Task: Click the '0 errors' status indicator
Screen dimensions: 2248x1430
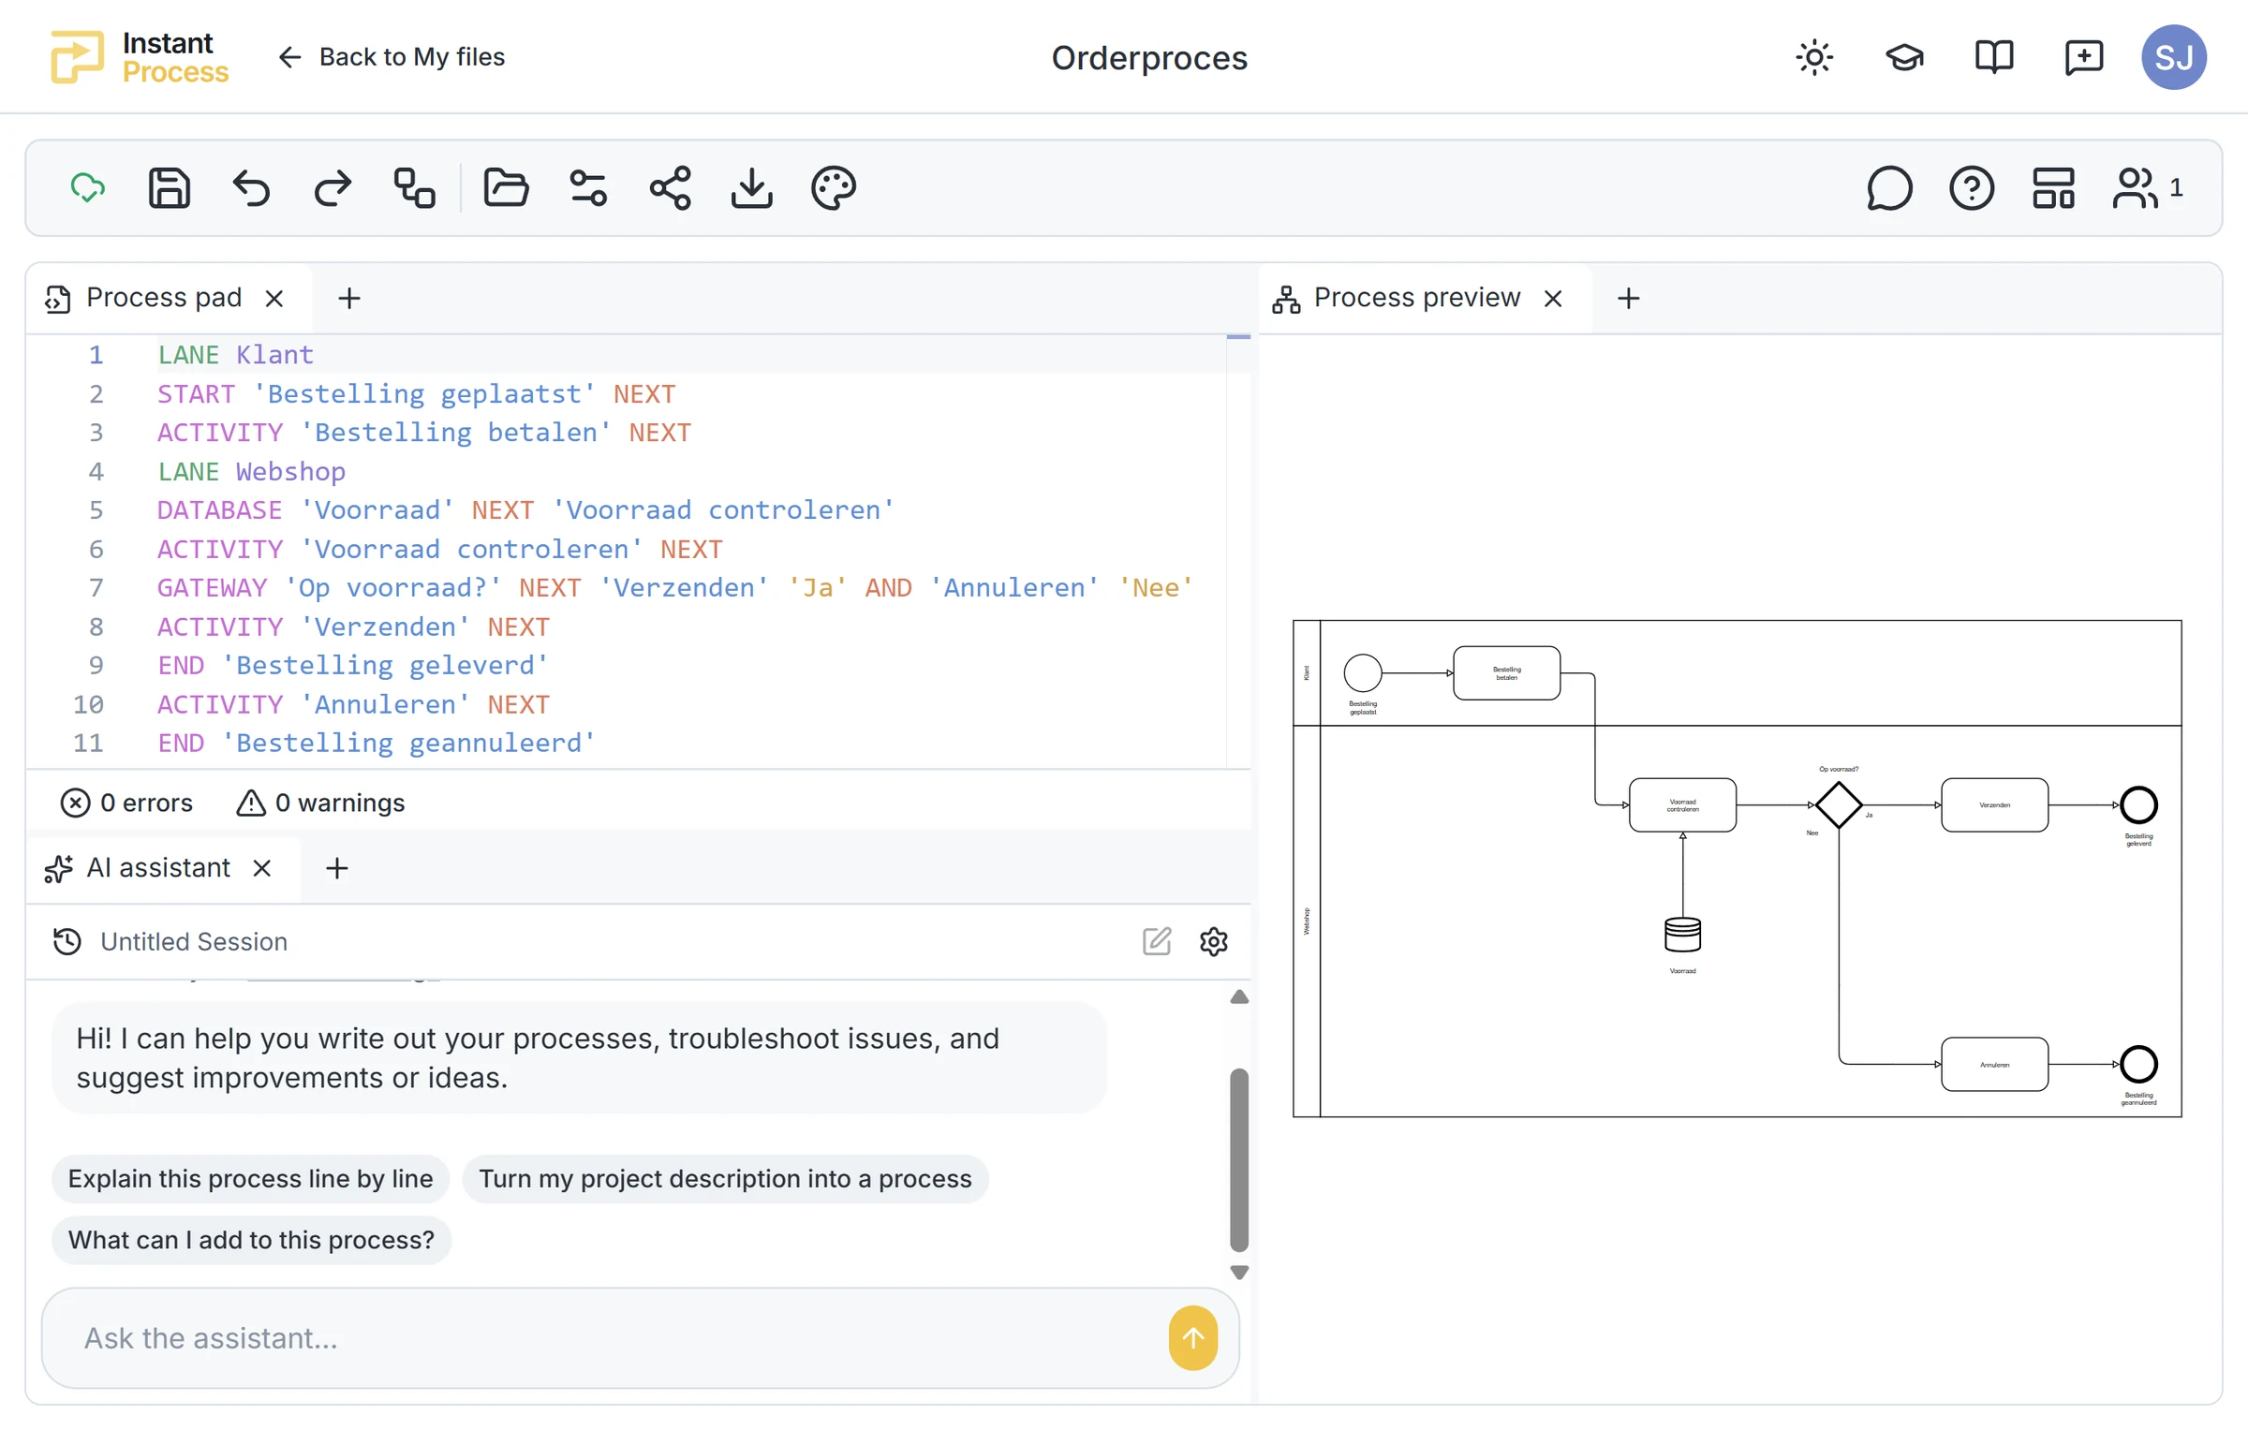Action: pos(126,803)
